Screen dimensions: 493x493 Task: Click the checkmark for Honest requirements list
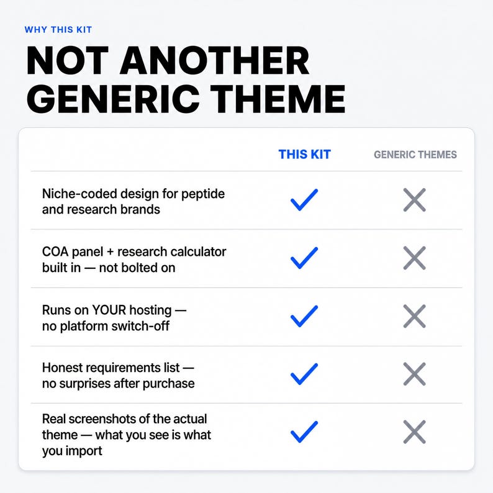(x=304, y=374)
